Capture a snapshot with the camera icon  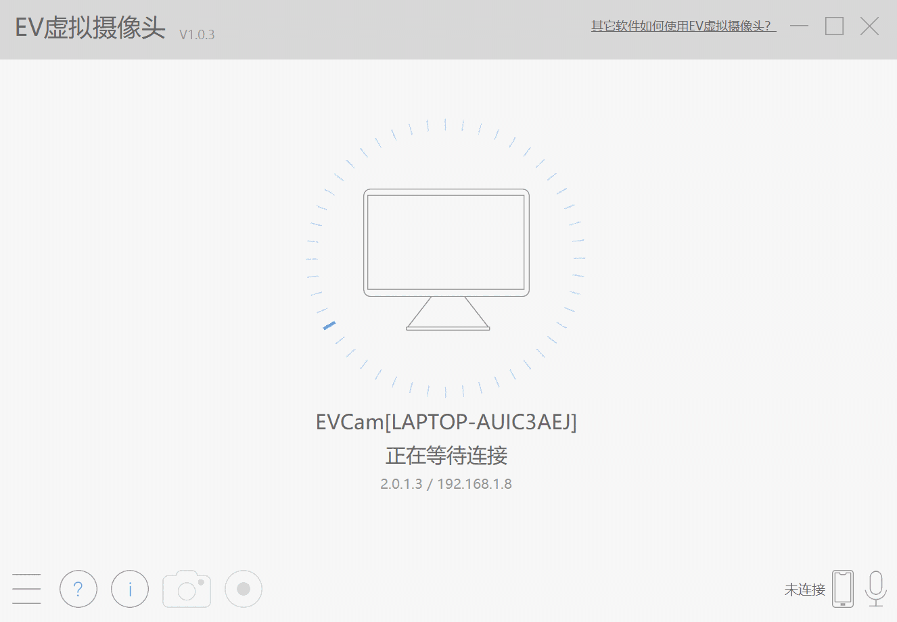point(187,589)
